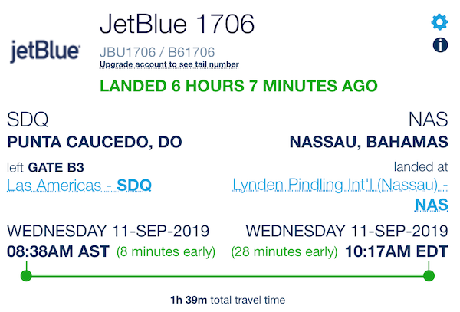Click the 28 minutes early arrival note

pos(284,252)
